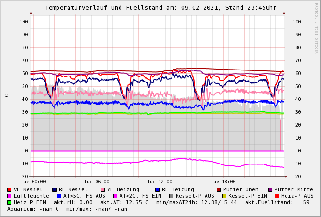Click the Tue 18:00 time axis label

click(223, 182)
